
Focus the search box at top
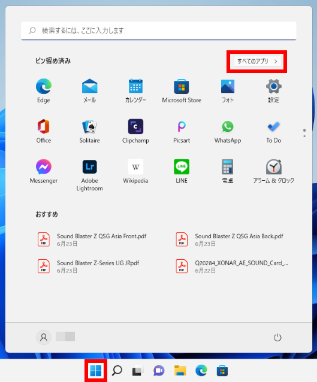coord(158,31)
